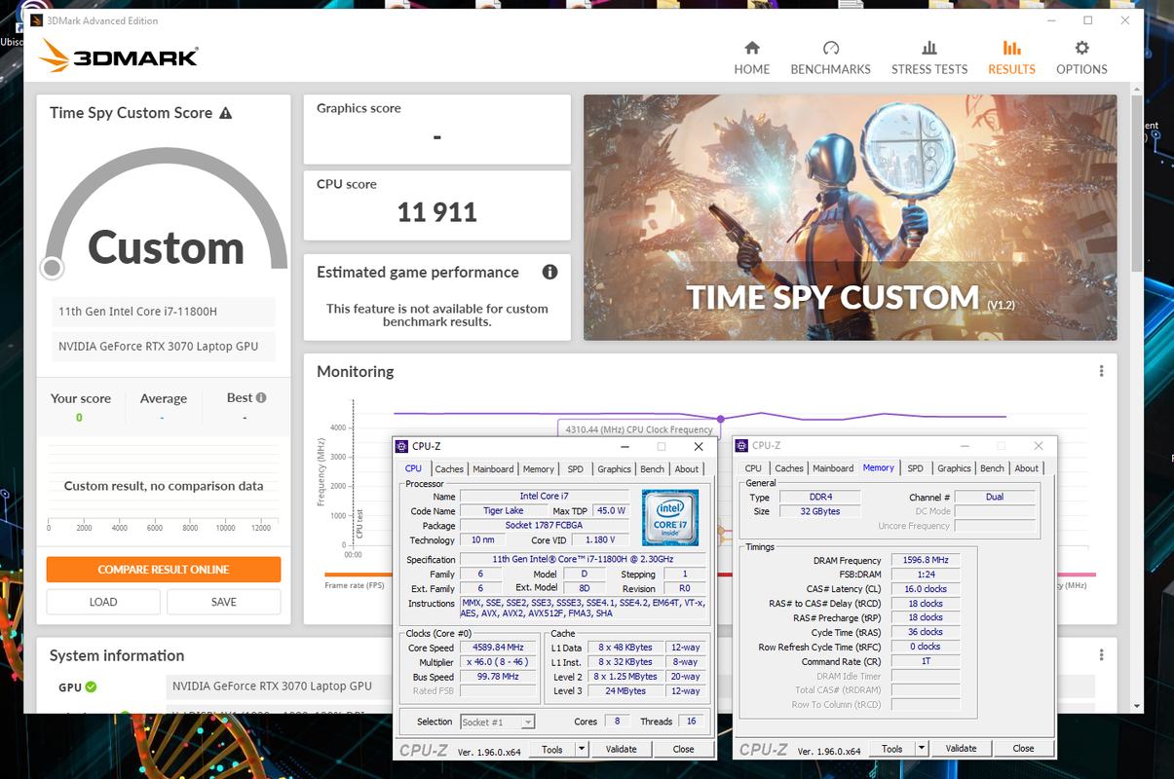Click CPU Clock Frequency marker on monitoring graph

tap(721, 419)
